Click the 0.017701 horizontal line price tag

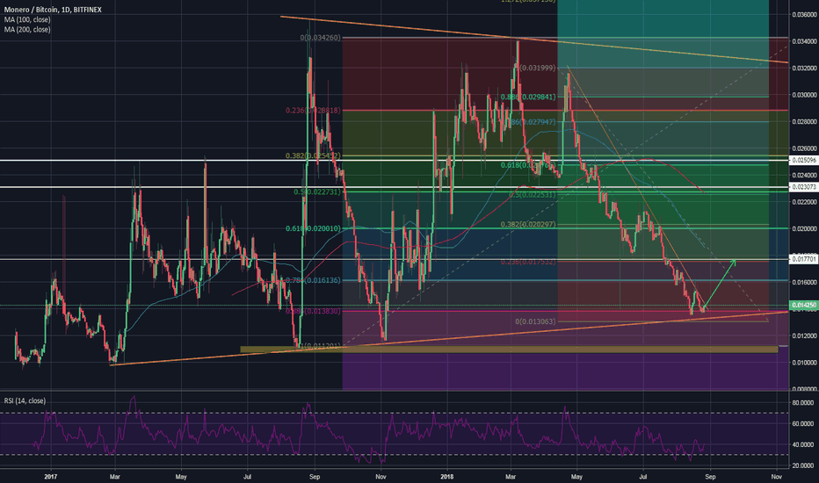tap(804, 258)
